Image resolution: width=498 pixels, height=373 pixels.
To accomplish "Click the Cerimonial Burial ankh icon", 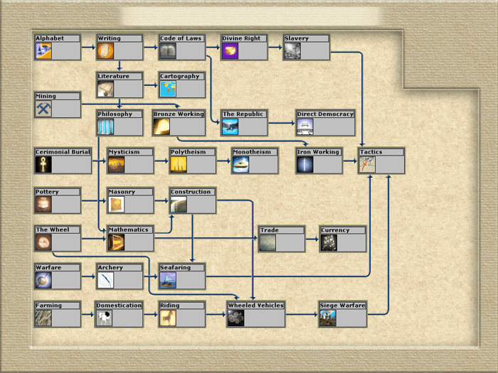I will pos(43,165).
